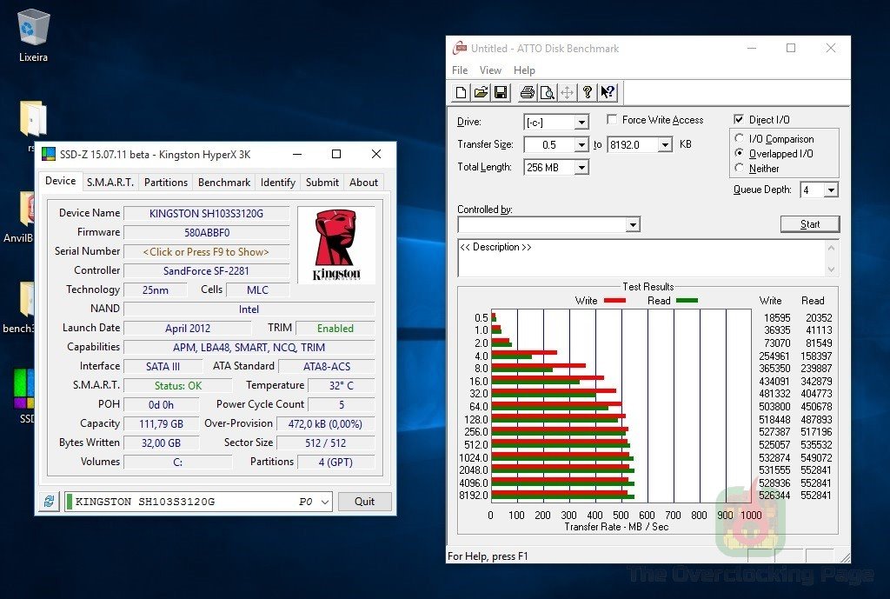Click the refresh icon in SSD-Z

48,502
